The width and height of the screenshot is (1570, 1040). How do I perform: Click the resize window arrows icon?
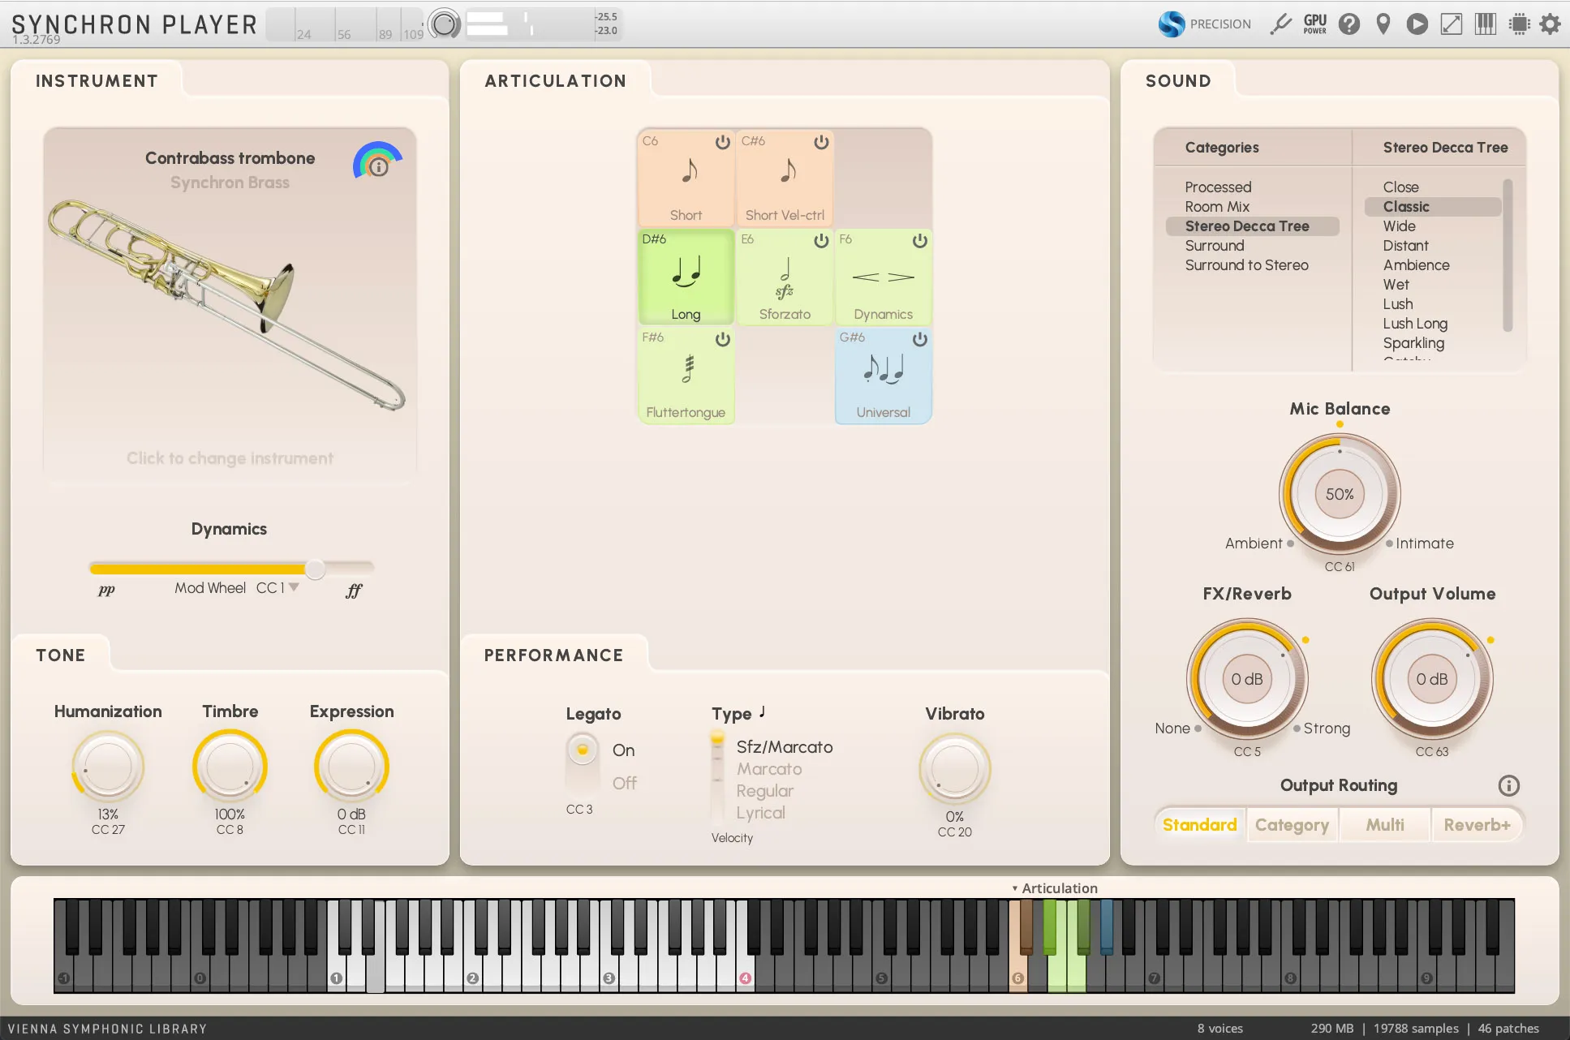pos(1452,24)
